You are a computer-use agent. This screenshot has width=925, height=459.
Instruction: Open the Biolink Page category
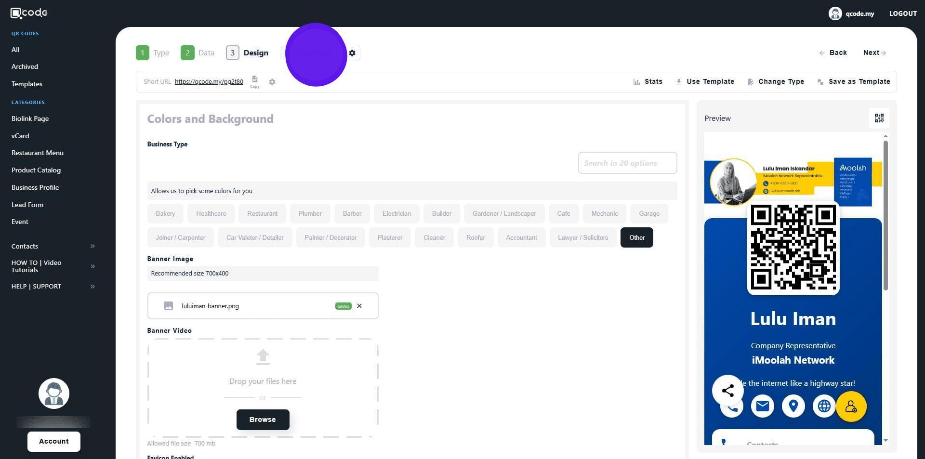pos(30,118)
